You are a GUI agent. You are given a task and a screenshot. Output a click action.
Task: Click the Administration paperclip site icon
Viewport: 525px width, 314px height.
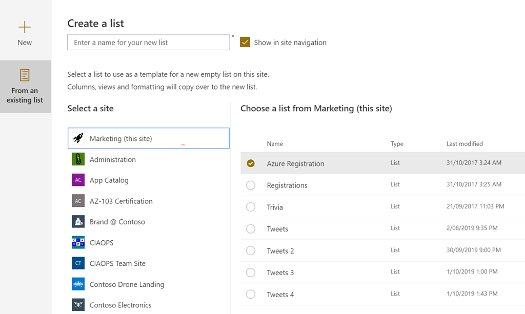pos(78,159)
